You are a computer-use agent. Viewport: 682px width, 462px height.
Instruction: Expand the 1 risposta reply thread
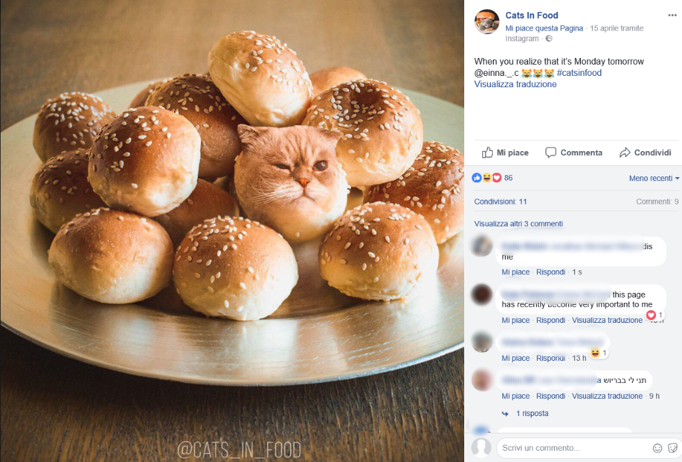(531, 413)
